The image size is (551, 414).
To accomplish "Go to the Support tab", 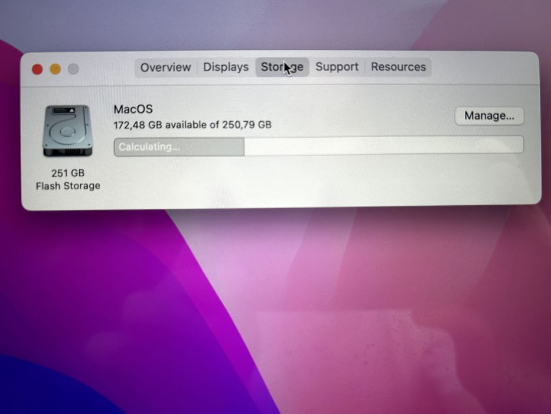I will click(337, 66).
